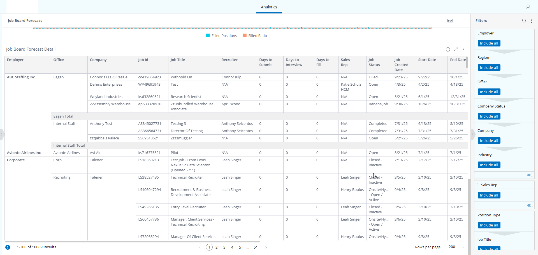Expand the Sales Rep filter chevron
The image size is (538, 255).
tap(478, 184)
